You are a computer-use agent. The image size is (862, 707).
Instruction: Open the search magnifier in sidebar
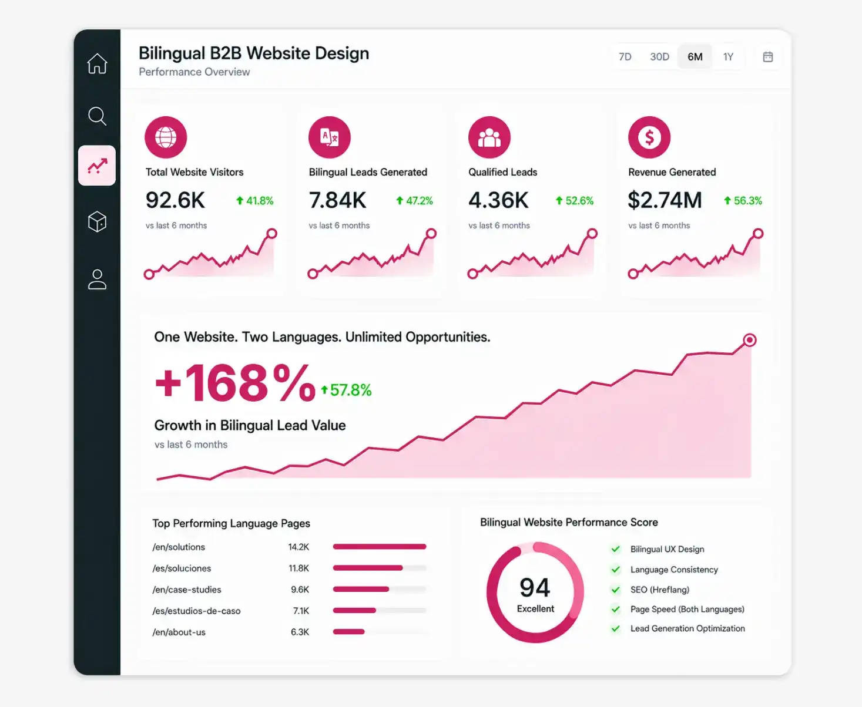tap(98, 116)
